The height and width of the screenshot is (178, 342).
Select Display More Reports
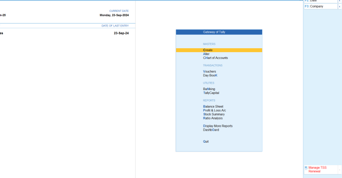click(x=218, y=126)
